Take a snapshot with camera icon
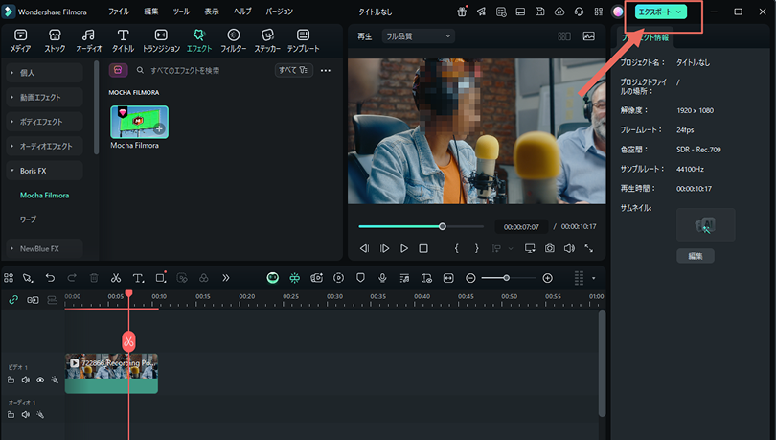Image resolution: width=776 pixels, height=440 pixels. pyautogui.click(x=549, y=248)
